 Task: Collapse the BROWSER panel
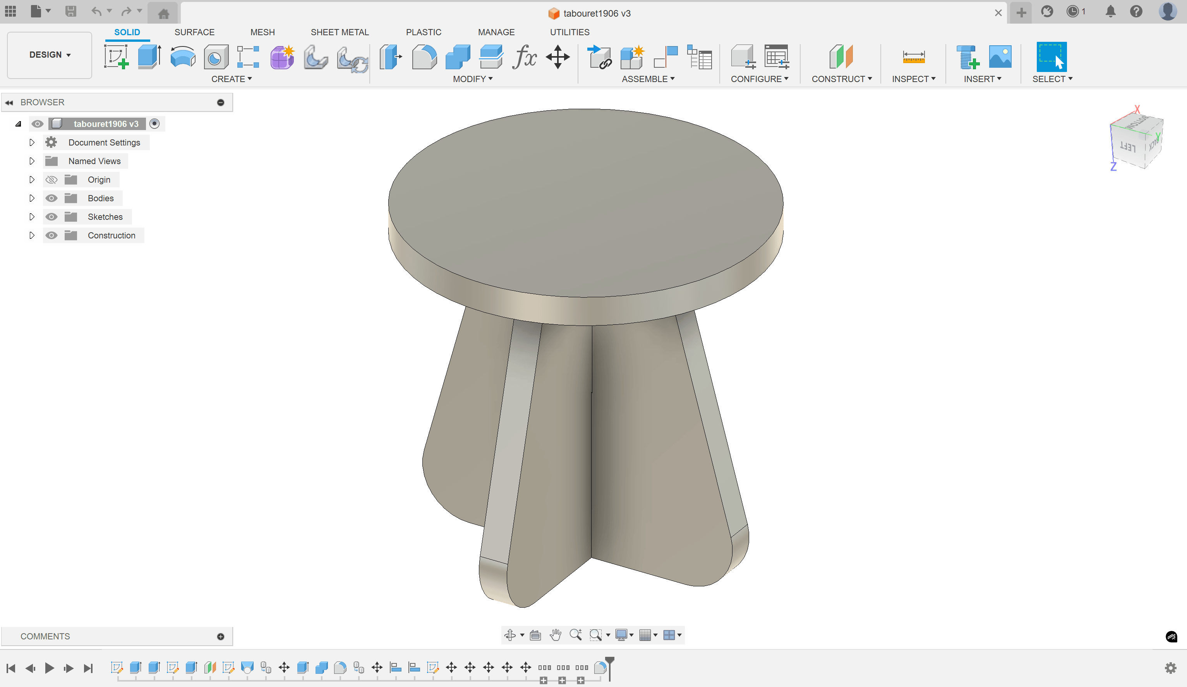point(10,102)
